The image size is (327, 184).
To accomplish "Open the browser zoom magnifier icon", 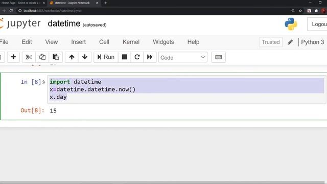I will coord(293,11).
